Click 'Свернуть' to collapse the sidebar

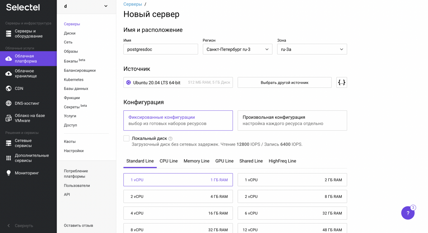pos(24,226)
